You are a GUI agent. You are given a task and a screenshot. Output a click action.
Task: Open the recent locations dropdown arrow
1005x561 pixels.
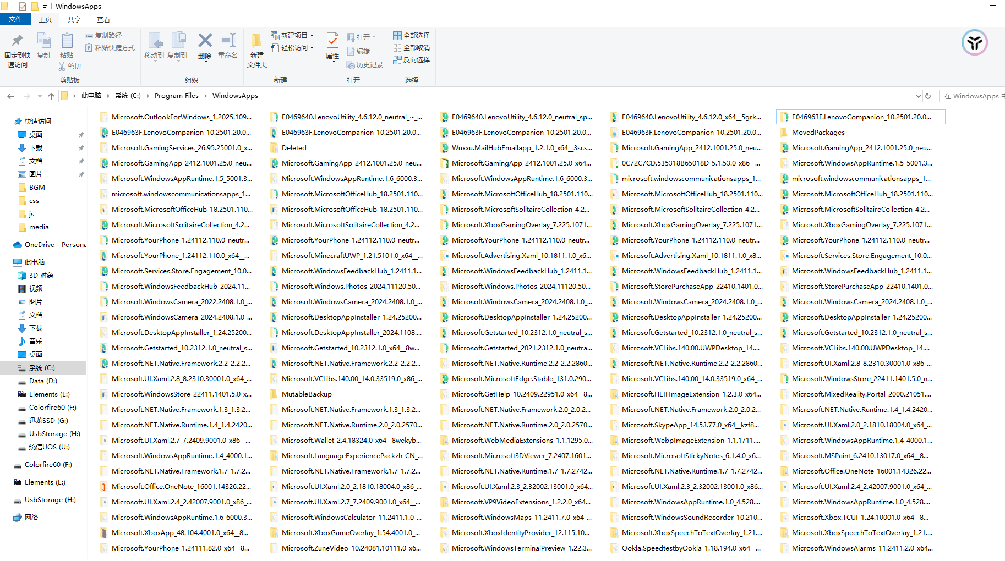pos(40,96)
